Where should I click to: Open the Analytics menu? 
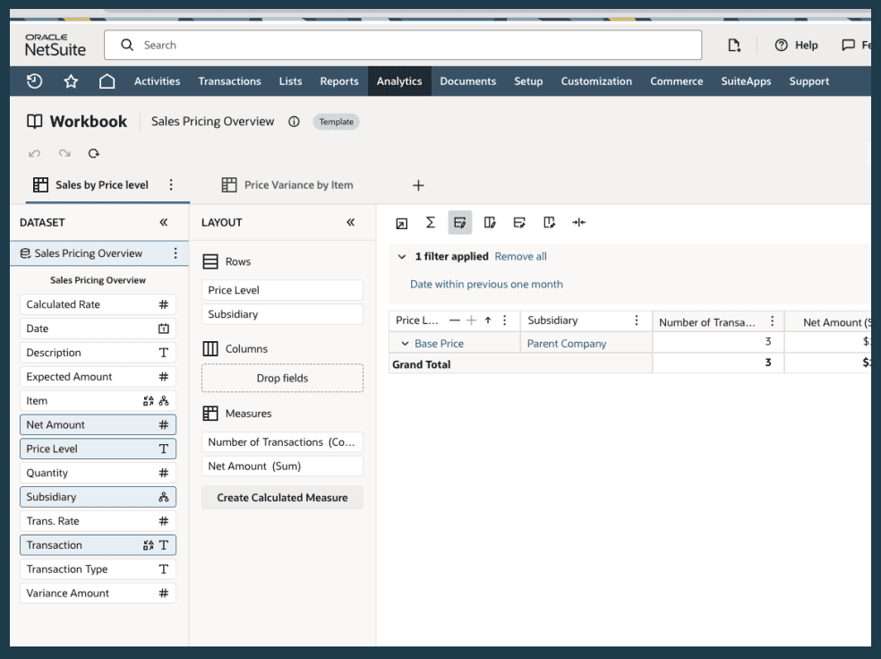pyautogui.click(x=399, y=81)
